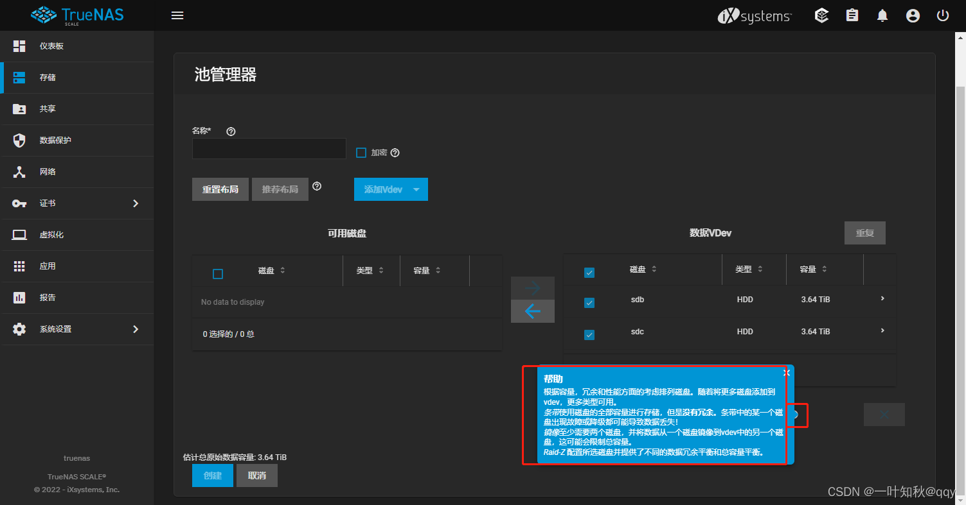This screenshot has width=966, height=505.
Task: Expand the sdc row details arrow
Action: [x=882, y=330]
